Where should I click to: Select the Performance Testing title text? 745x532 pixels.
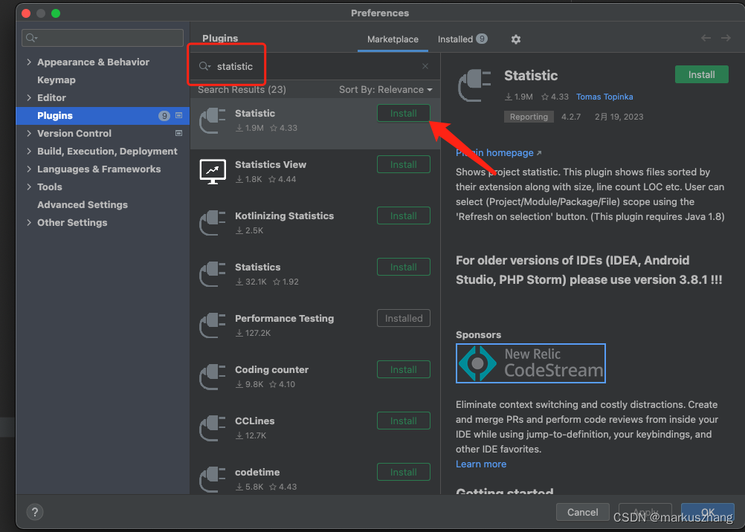[x=284, y=319]
